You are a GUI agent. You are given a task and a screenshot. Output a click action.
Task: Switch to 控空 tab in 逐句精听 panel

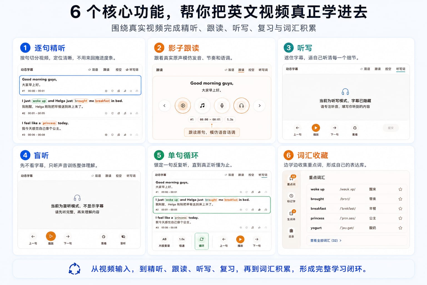click(x=119, y=70)
